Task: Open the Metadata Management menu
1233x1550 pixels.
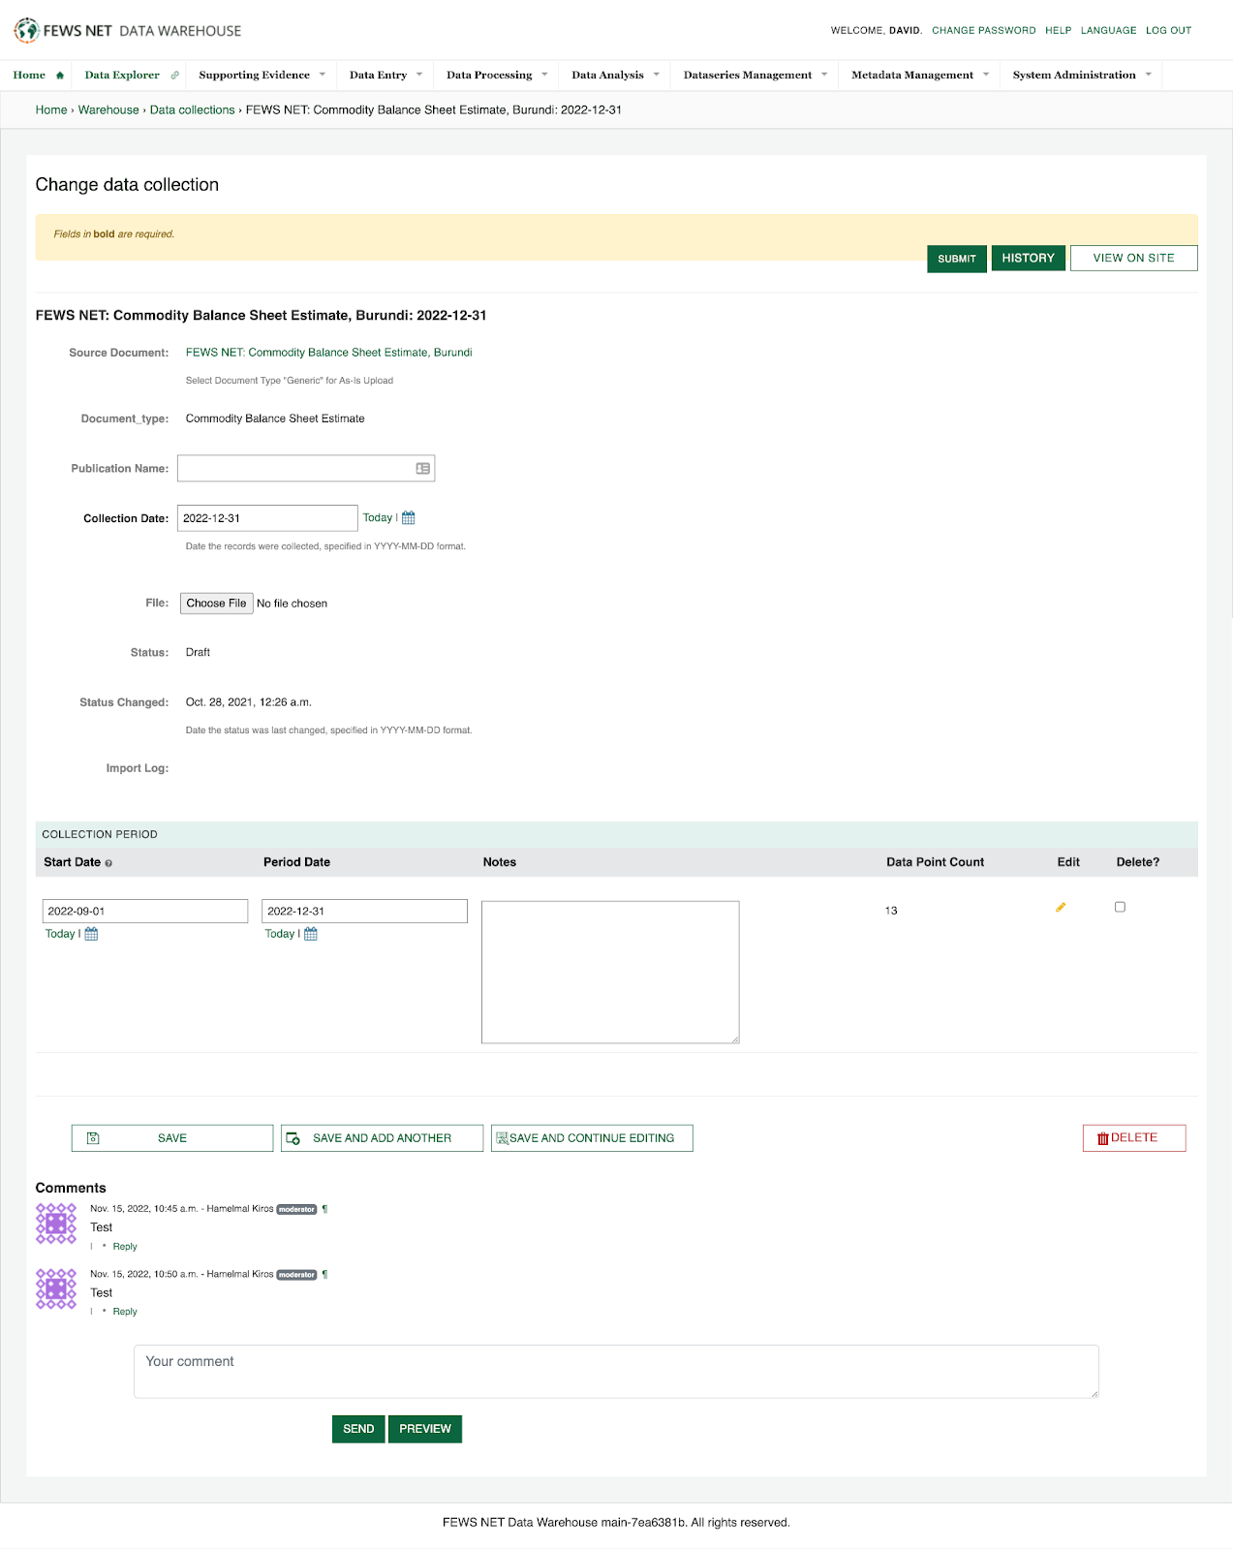Action: pos(919,76)
